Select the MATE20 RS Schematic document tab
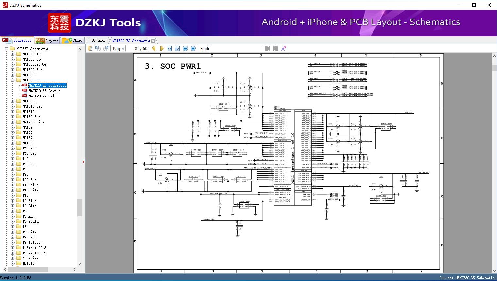 131,41
